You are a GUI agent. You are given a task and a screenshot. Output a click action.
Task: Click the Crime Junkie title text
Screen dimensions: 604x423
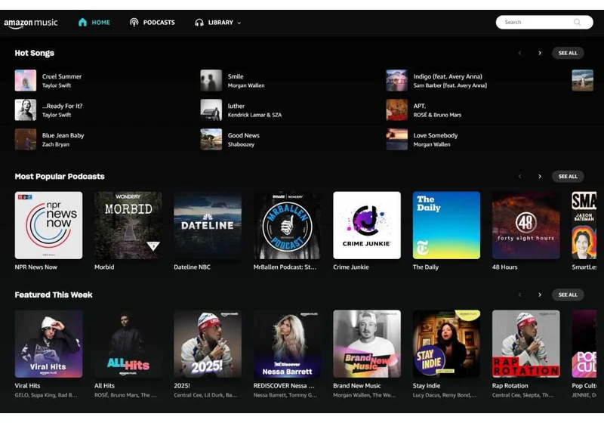point(351,267)
